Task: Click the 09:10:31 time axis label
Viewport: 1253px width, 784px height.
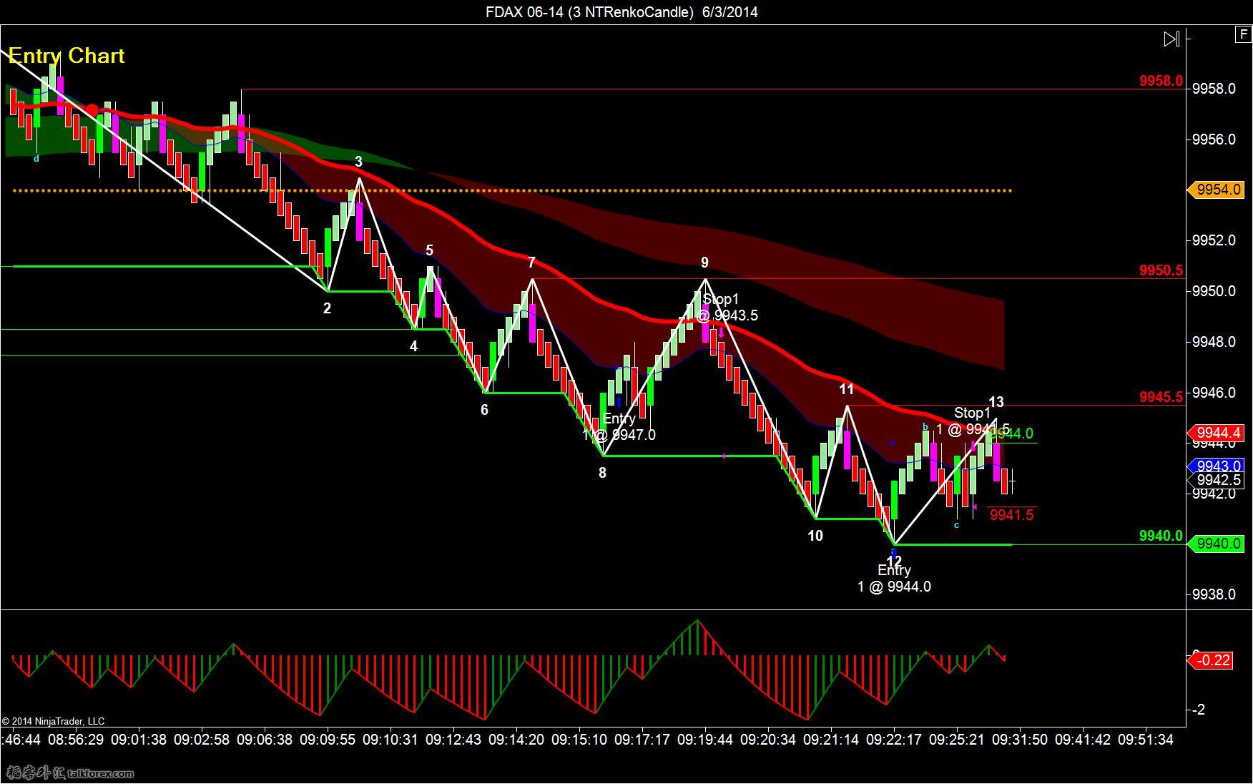Action: point(390,740)
